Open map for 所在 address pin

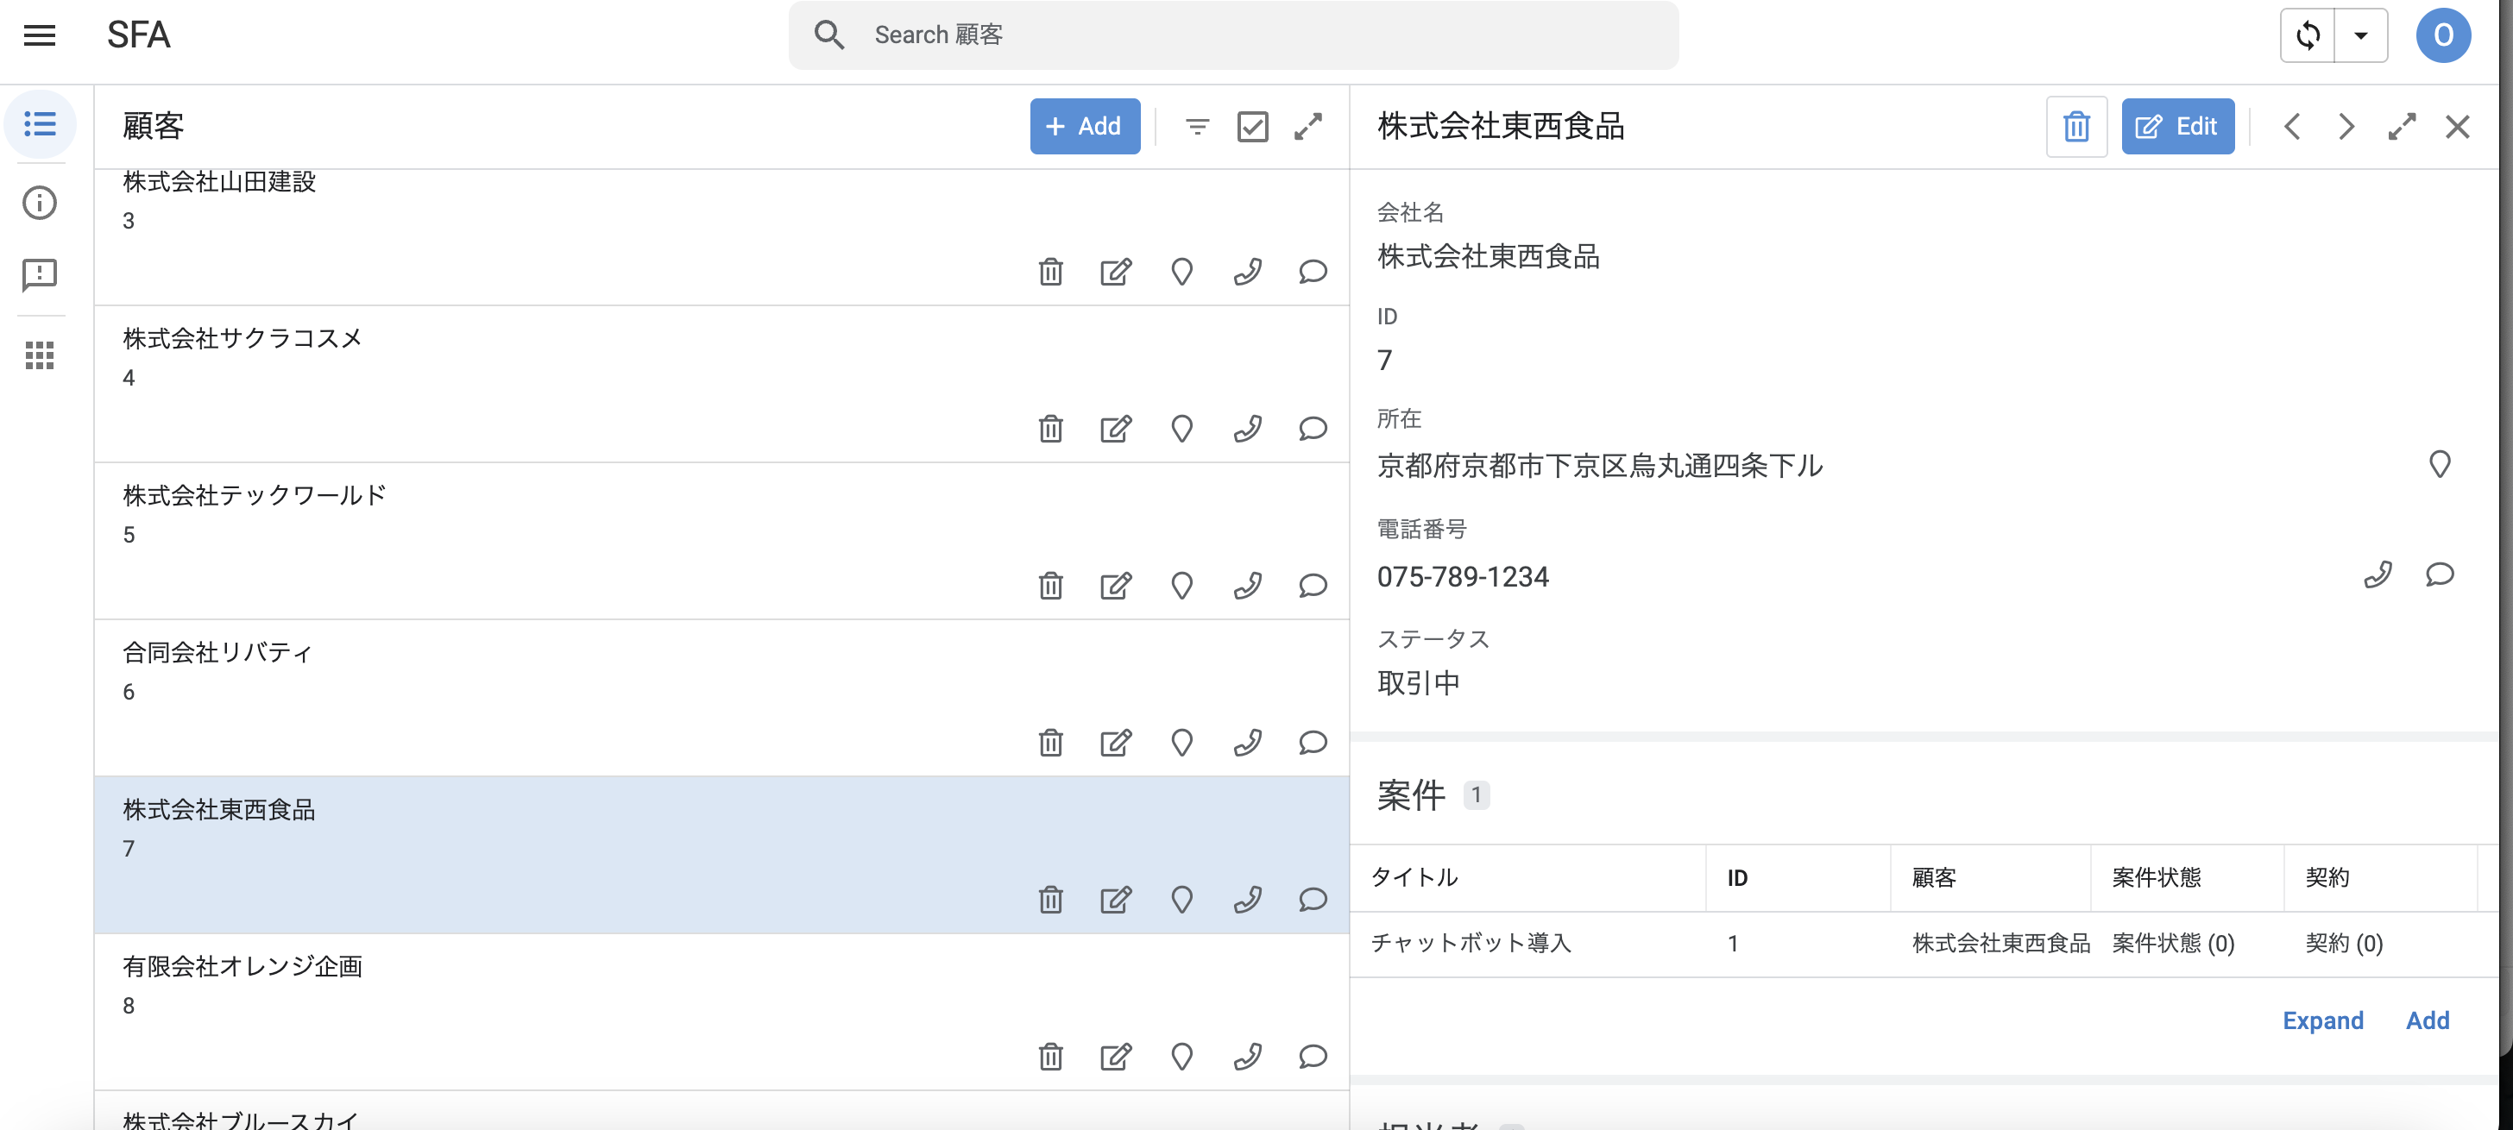(x=2439, y=464)
